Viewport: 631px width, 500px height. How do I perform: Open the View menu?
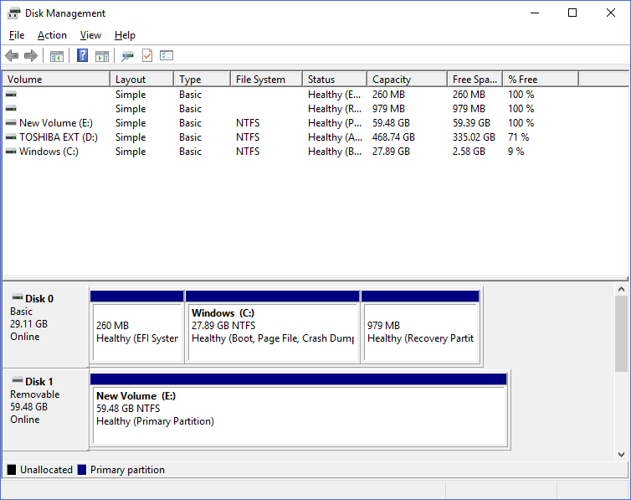[x=90, y=35]
